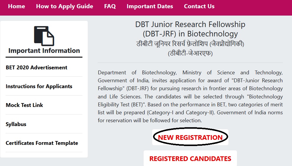Open the How to Apply Guide page
Image resolution: width=292 pixels, height=166 pixels.
click(x=64, y=6)
